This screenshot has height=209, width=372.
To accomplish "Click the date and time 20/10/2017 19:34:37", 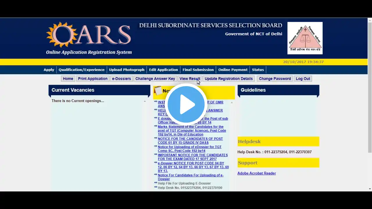I will pyautogui.click(x=303, y=62).
